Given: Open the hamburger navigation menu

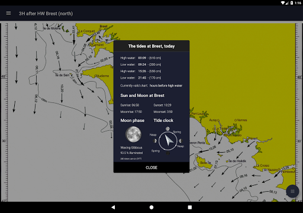Looking at the screenshot, I should [x=8, y=13].
